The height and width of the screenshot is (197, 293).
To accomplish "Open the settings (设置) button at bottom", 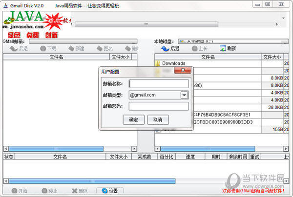I will tap(110, 191).
